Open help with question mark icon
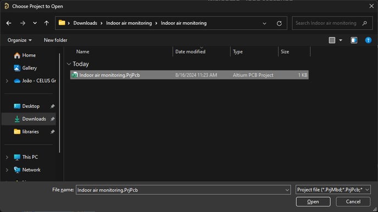Screen dimensions: 378x212 (x=368, y=40)
